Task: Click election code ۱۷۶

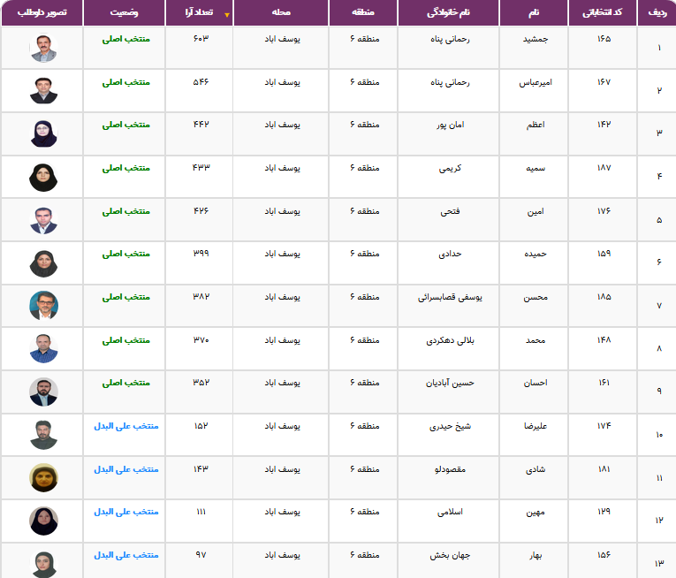Action: (604, 210)
